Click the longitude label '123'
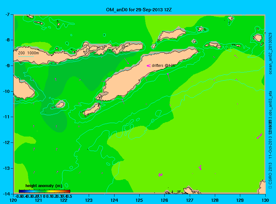Image resolution: width=276 pixels, height=204 pixels. click(89, 200)
